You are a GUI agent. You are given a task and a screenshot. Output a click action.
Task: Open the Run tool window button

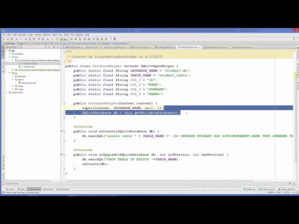pyautogui.click(x=10, y=189)
